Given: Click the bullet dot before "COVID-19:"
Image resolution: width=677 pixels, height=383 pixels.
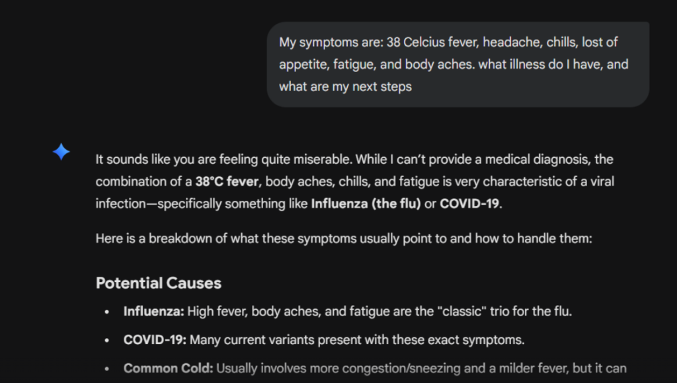Looking at the screenshot, I should click(x=106, y=340).
